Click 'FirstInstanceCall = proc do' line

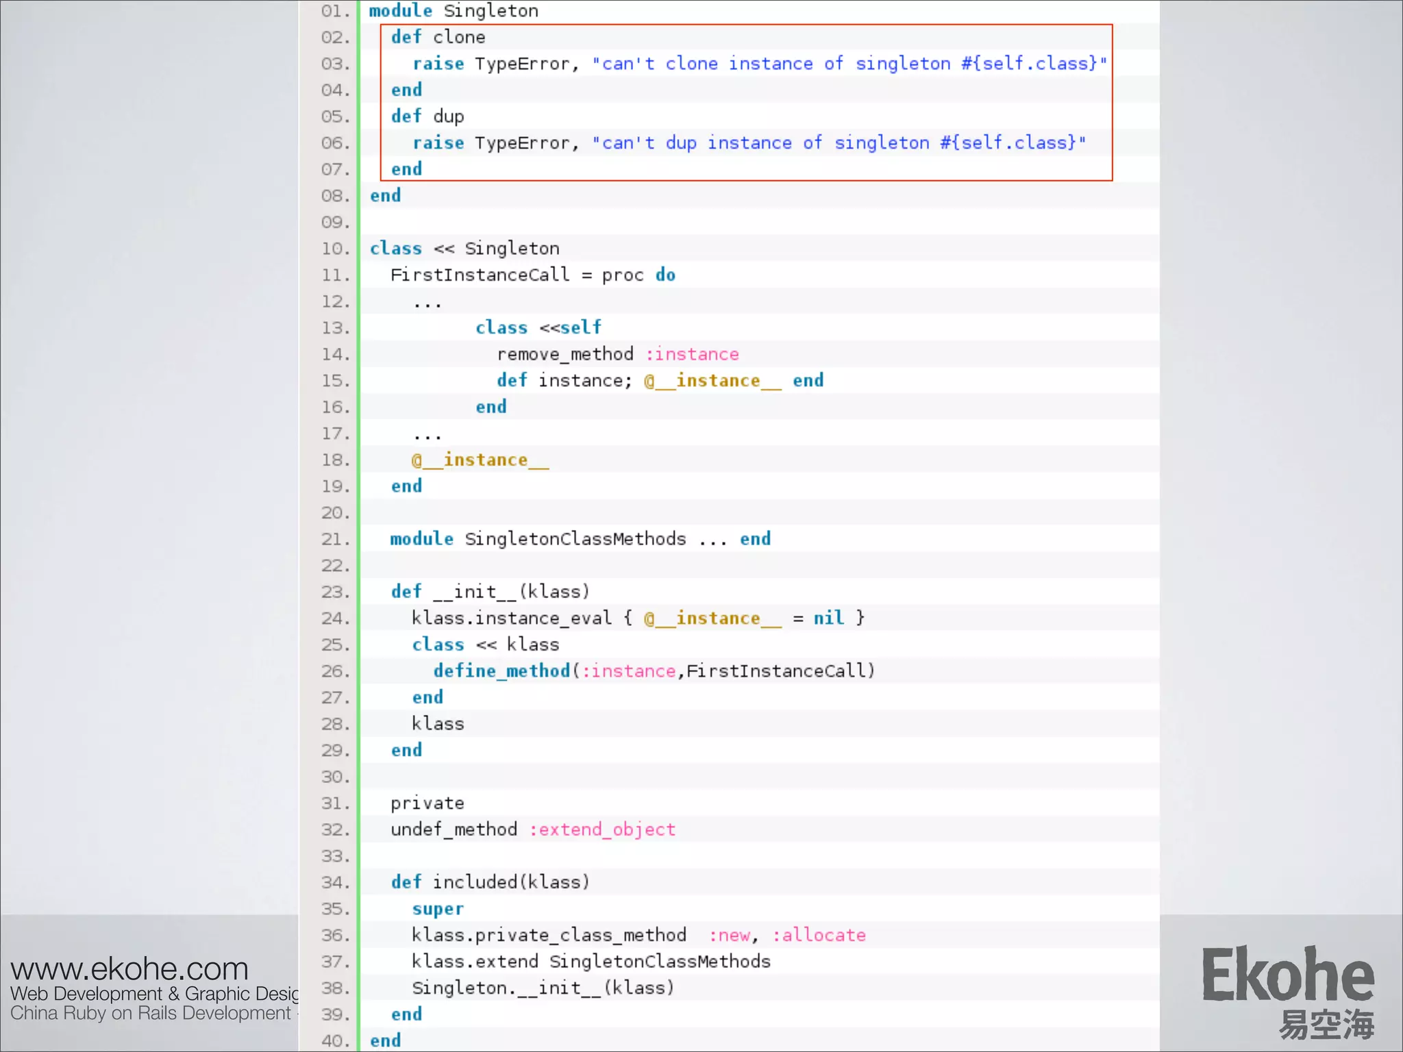(x=533, y=275)
